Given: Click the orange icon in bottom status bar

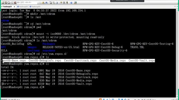Looking at the screenshot, I should (x=100, y=99).
